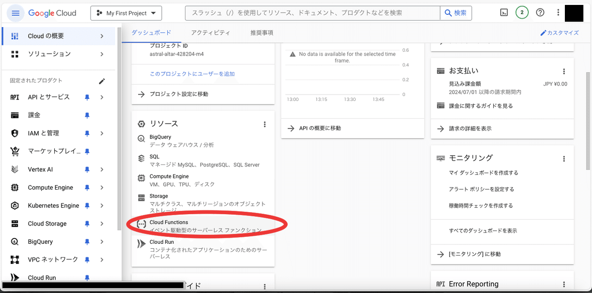Click the BigQuery sidebar icon

pos(15,242)
